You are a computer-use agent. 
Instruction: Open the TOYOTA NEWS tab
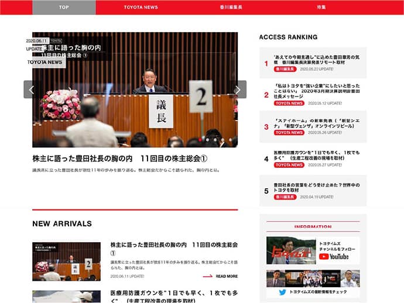141,7
